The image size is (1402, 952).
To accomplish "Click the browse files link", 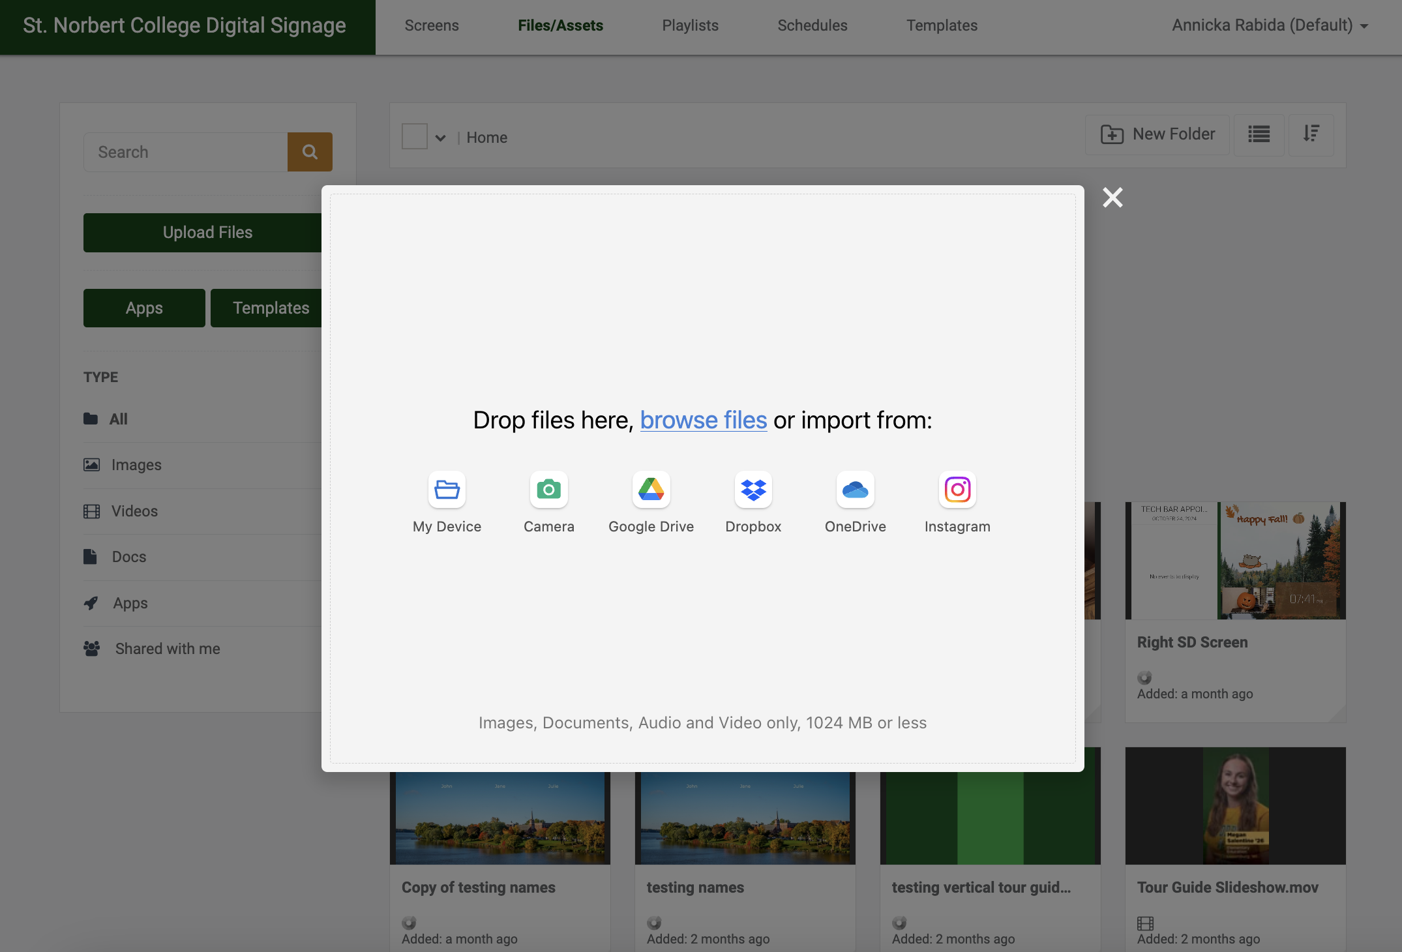I will (x=703, y=420).
